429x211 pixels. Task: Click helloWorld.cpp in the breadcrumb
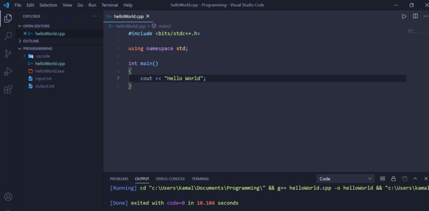point(131,26)
